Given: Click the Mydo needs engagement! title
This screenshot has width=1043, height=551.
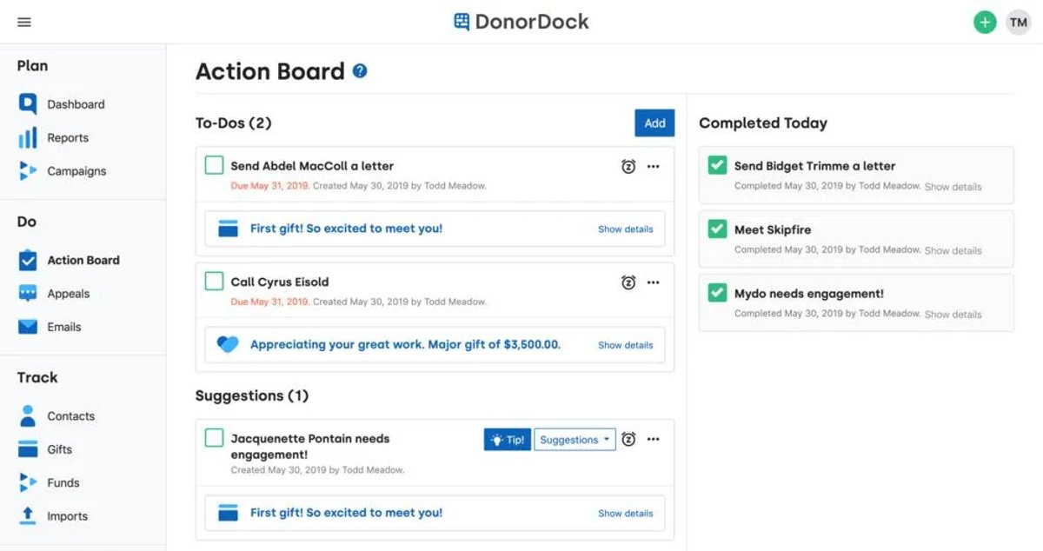Looking at the screenshot, I should click(808, 294).
